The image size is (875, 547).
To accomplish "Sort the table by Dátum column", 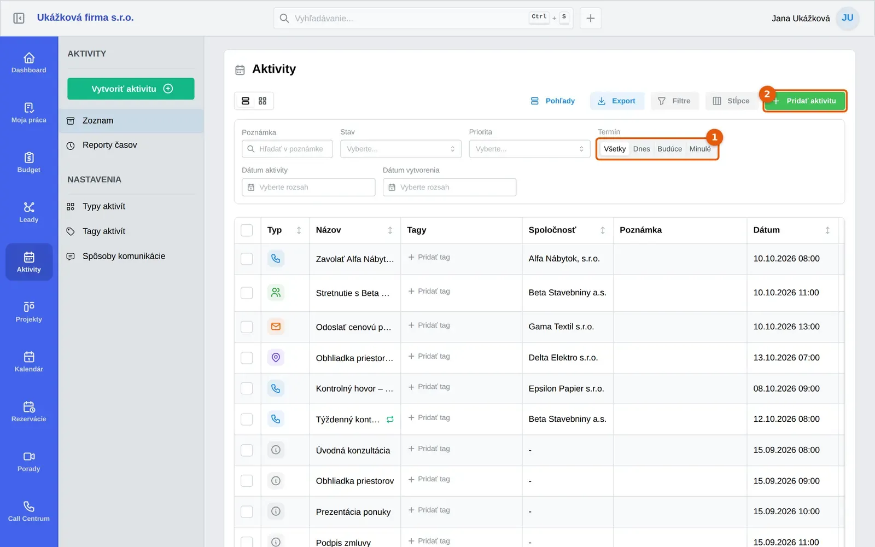I will point(827,230).
